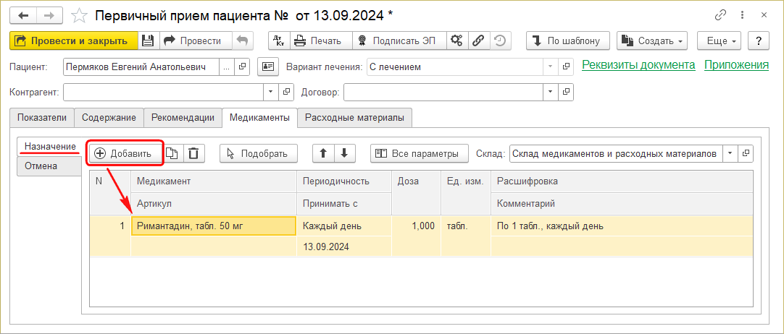Image resolution: width=784 pixels, height=334 pixels.
Task: Move the medication row down
Action: coord(344,153)
